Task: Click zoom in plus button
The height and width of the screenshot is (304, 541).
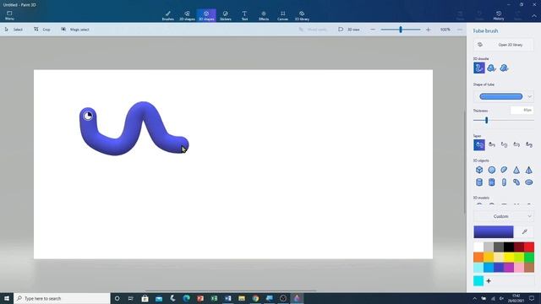Action: tap(429, 30)
